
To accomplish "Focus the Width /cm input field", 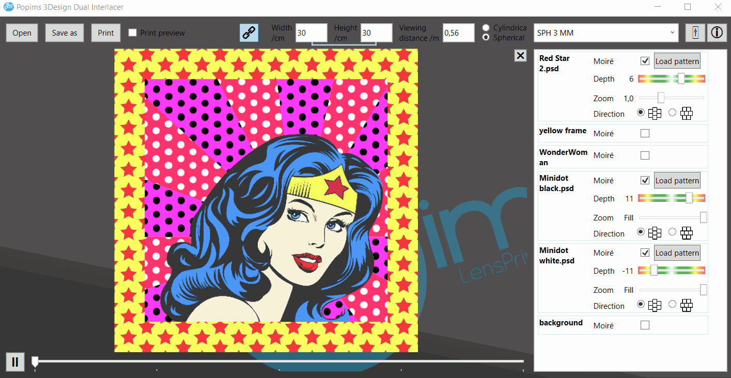I will [x=312, y=33].
